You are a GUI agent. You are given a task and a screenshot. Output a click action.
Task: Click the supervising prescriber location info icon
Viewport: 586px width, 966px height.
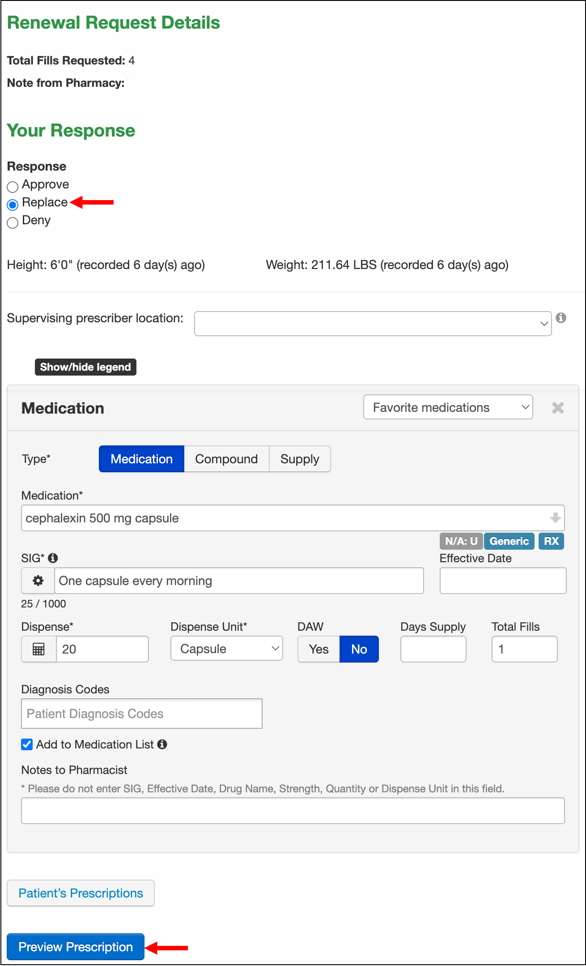561,318
